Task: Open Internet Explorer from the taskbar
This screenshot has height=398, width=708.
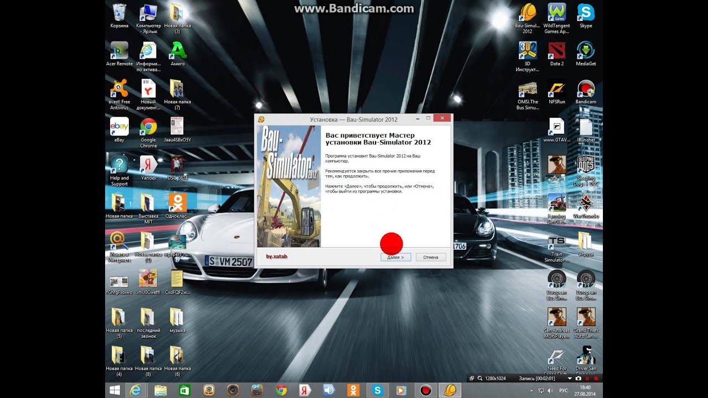Action: tap(136, 390)
